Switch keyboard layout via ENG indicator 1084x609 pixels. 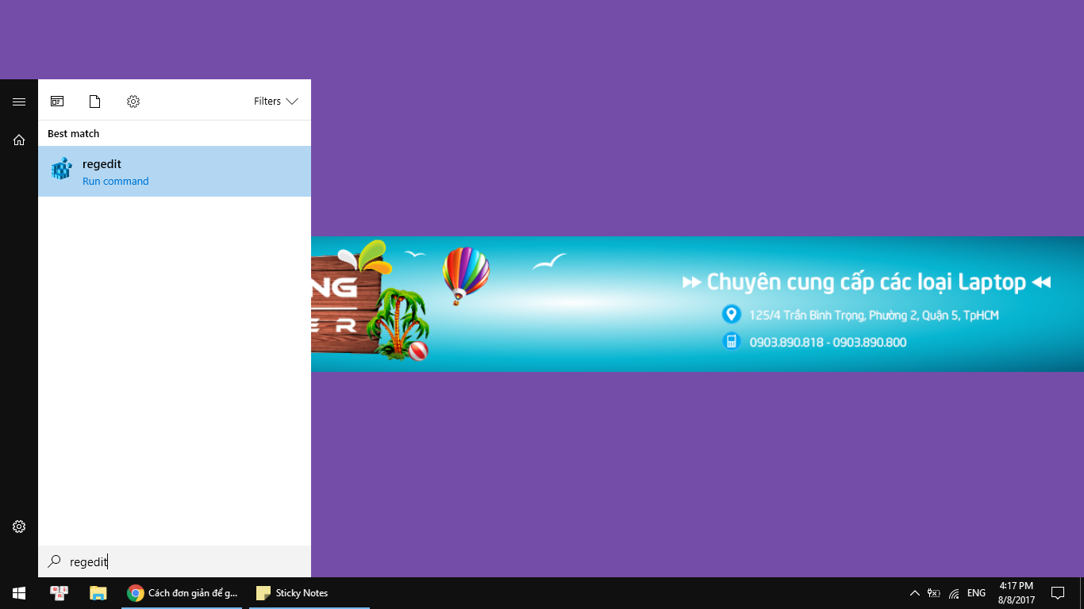(x=975, y=592)
